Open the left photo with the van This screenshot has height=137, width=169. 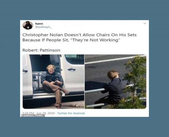[53, 81]
